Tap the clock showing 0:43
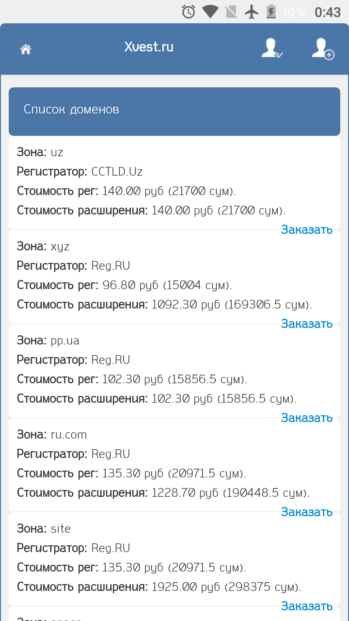 click(x=328, y=12)
